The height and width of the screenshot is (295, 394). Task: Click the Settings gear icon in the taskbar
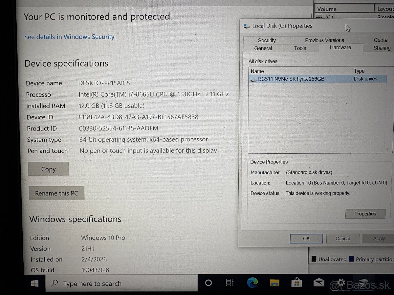tap(341, 283)
